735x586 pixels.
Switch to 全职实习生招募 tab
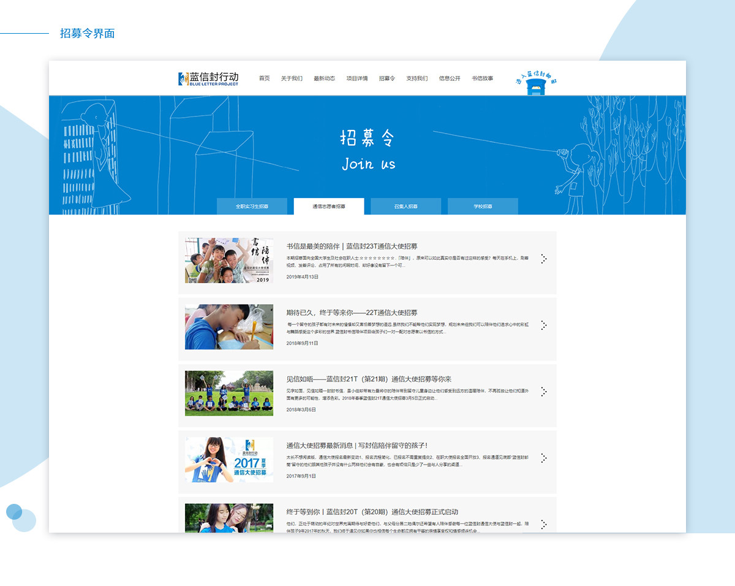(x=252, y=207)
